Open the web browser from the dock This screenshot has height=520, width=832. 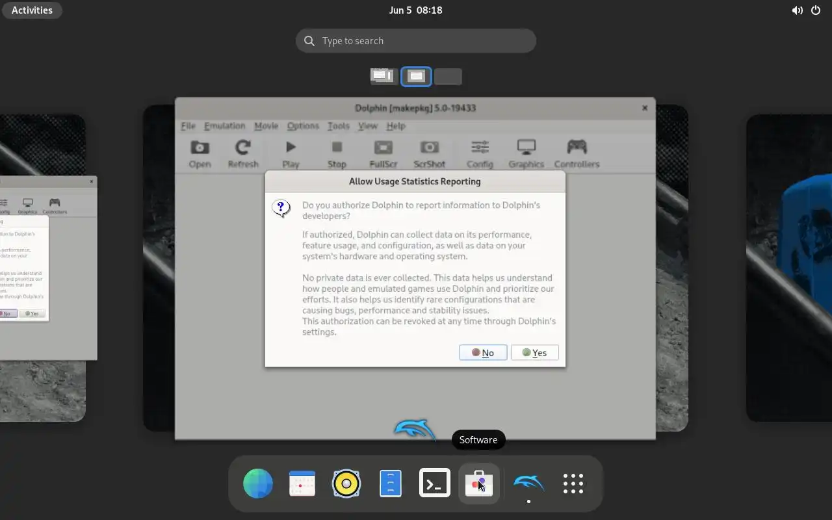tap(258, 484)
